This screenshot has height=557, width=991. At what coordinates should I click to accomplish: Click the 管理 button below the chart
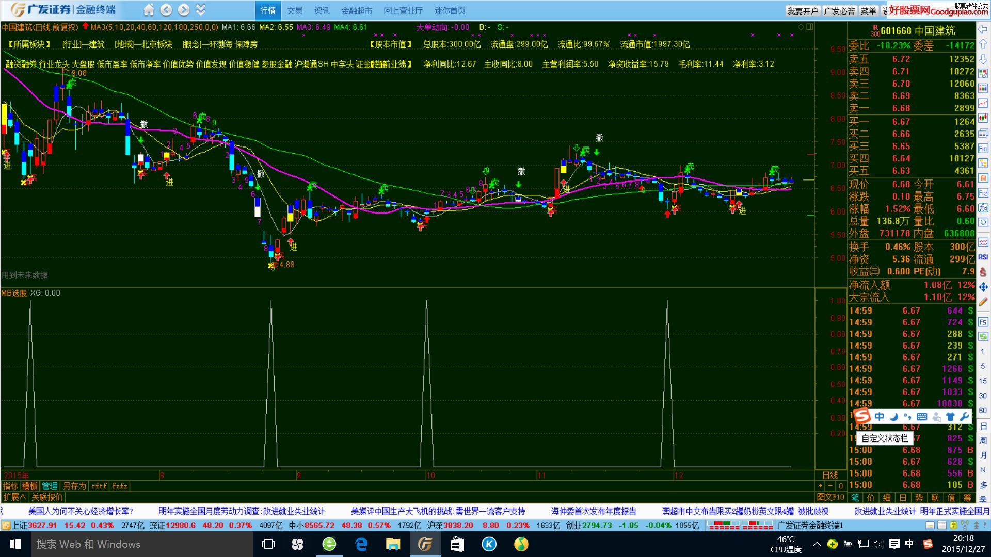(50, 486)
